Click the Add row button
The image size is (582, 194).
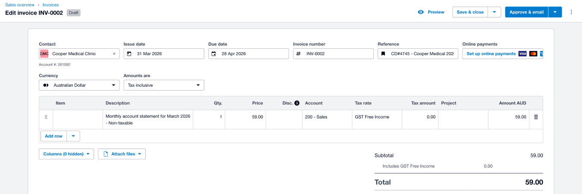54,136
